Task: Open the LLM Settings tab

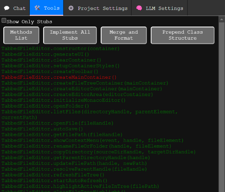Action: [159, 8]
